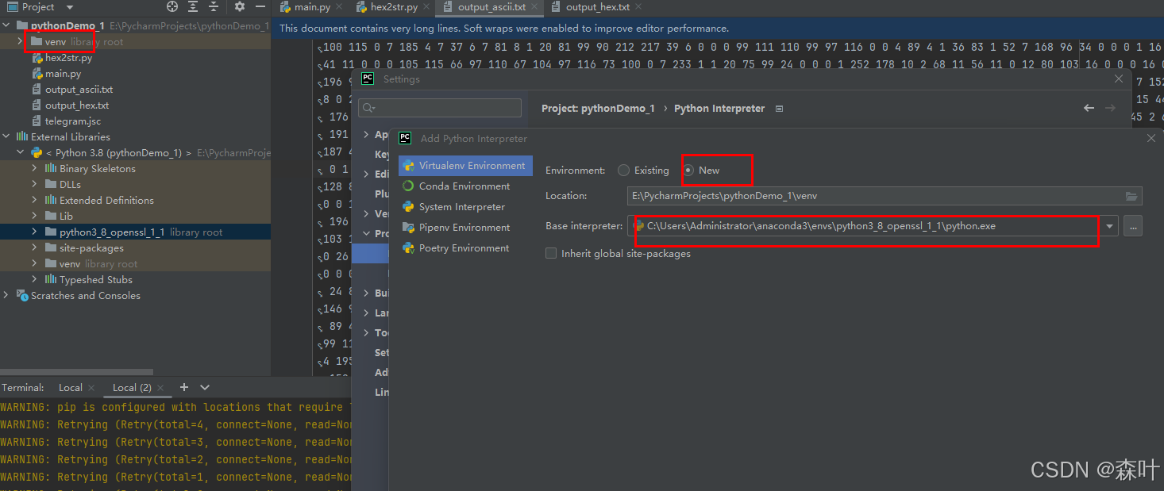This screenshot has width=1164, height=491.
Task: Click the ... button beside Base interpreter
Action: pos(1132,225)
